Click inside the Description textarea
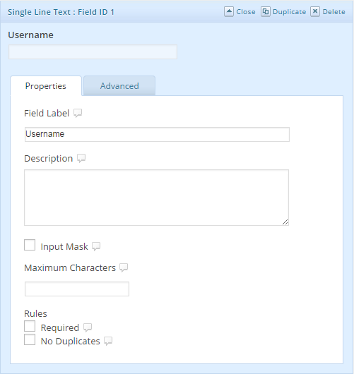 [x=156, y=198]
